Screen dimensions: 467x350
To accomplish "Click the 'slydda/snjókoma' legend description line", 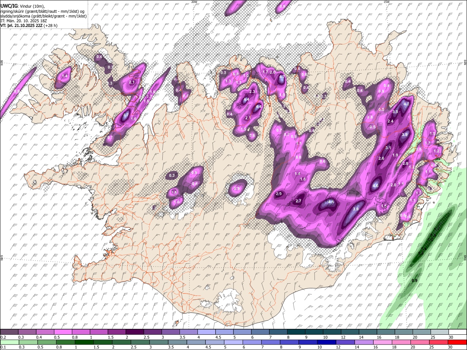I will pyautogui.click(x=43, y=16).
